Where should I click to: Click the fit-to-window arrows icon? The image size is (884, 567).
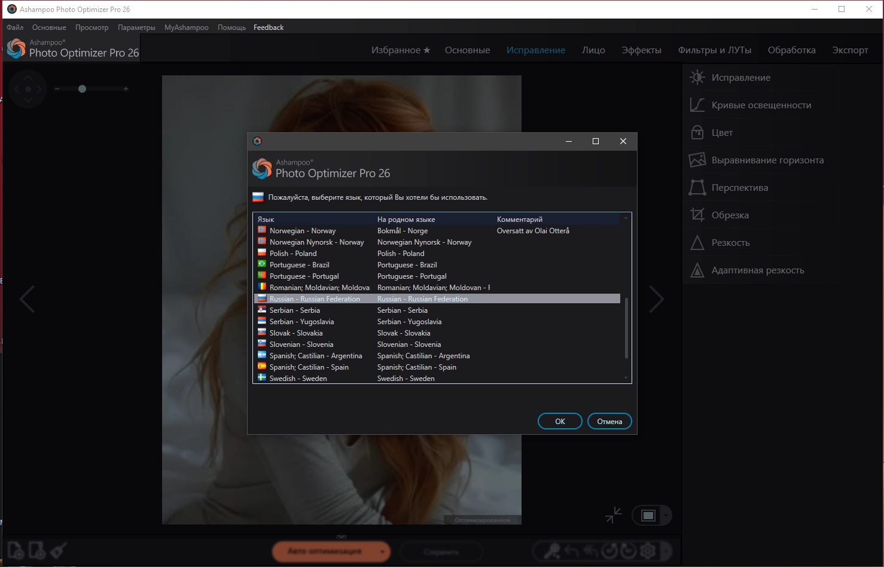click(x=614, y=515)
